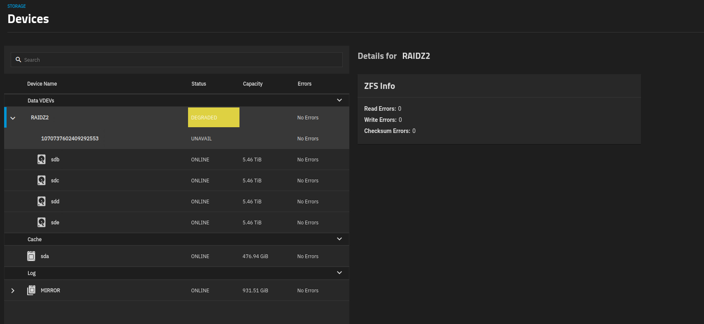Click the Devices page title
Screen dimensions: 704x324
coord(28,19)
